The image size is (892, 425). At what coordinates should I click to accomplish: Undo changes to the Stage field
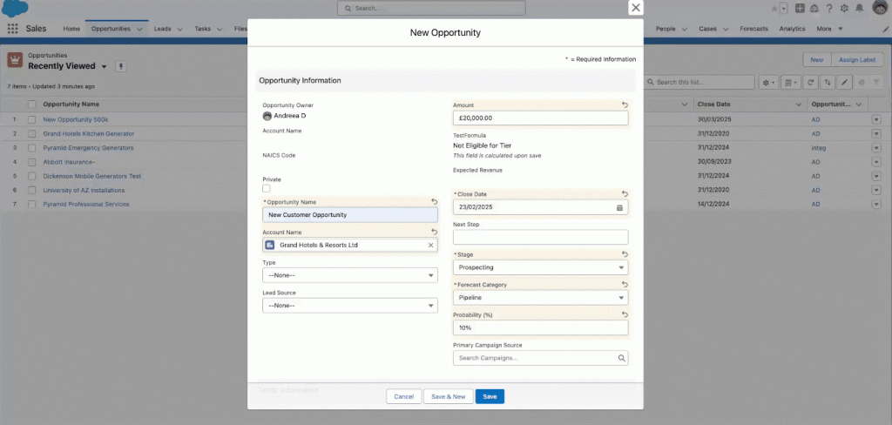625,254
